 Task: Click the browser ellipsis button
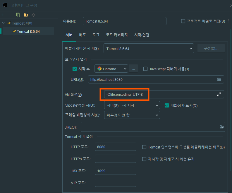tap(133, 69)
